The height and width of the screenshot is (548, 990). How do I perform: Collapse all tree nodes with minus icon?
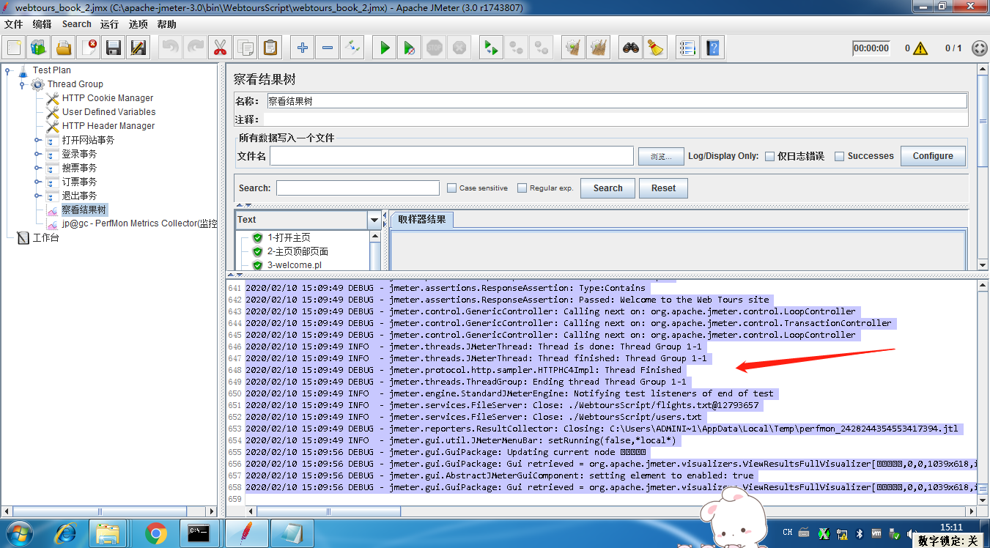point(327,48)
